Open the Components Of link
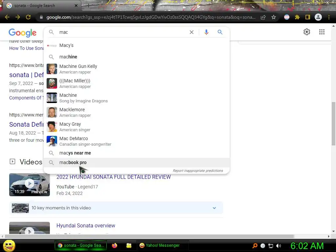 pyautogui.click(x=26, y=98)
